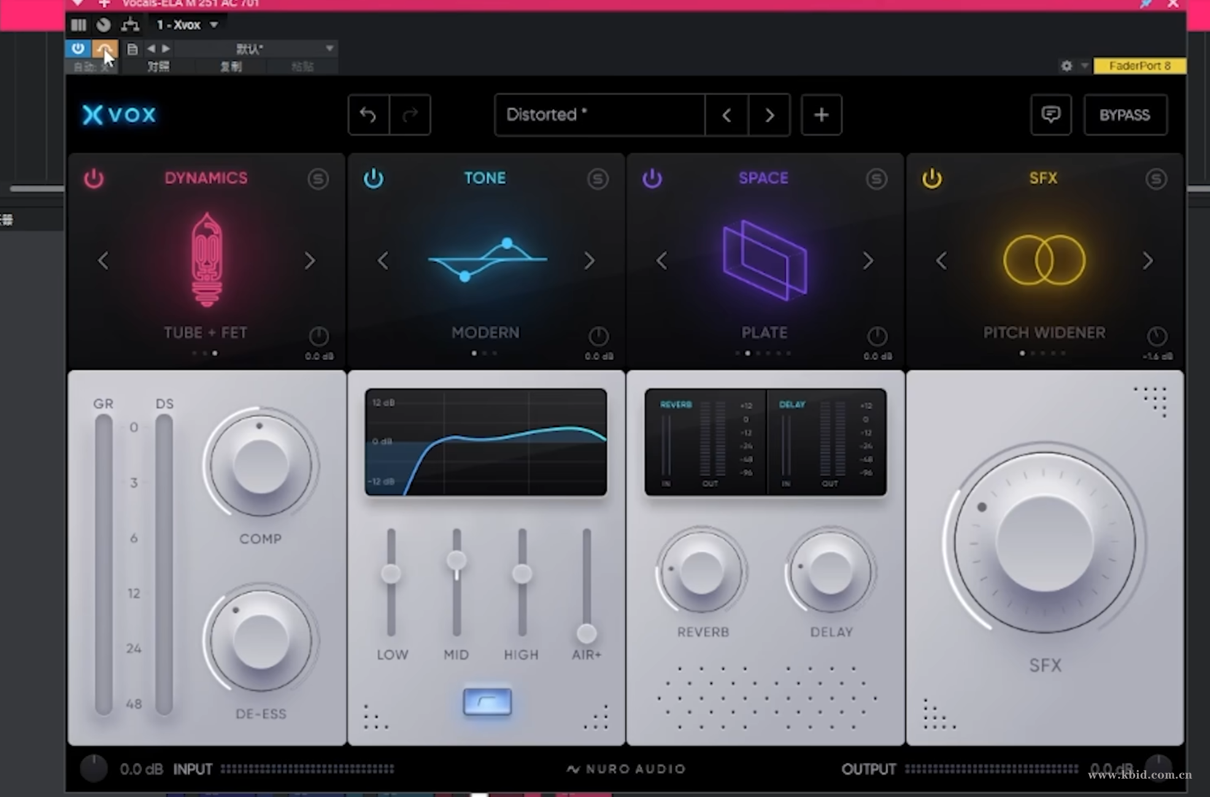This screenshot has width=1210, height=797.
Task: Click the Modern EQ curve icon
Action: coord(486,260)
